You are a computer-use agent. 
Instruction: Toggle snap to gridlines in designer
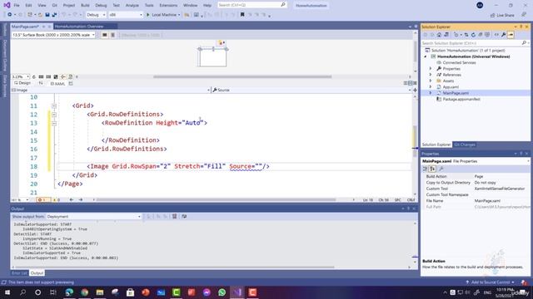tap(48, 77)
